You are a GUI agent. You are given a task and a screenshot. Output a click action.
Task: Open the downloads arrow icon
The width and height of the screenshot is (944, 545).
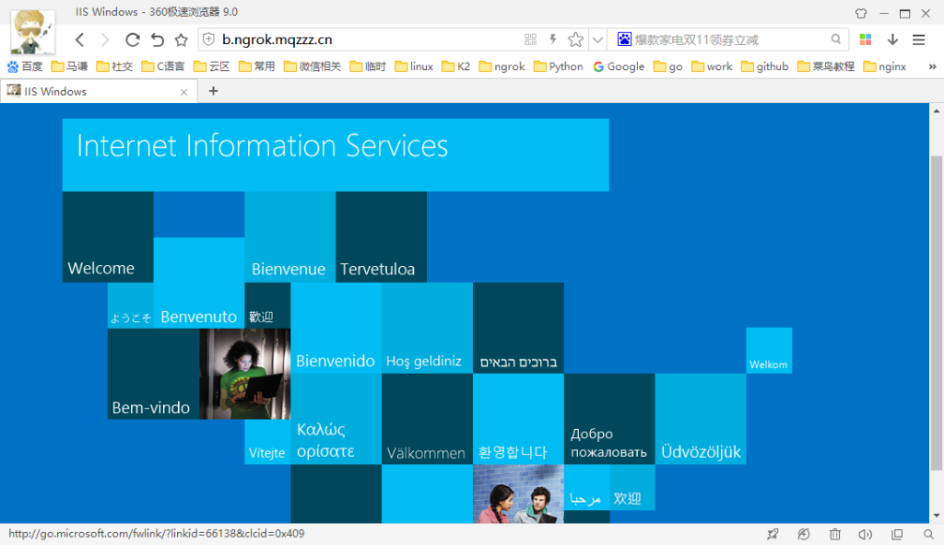[892, 40]
